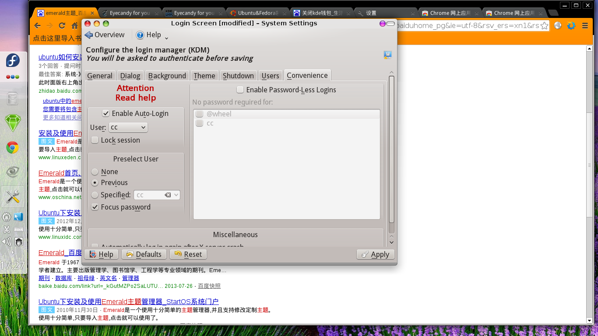Expand the toolbar overflow chevron next to Help
This screenshot has width=598, height=336.
pyautogui.click(x=166, y=38)
